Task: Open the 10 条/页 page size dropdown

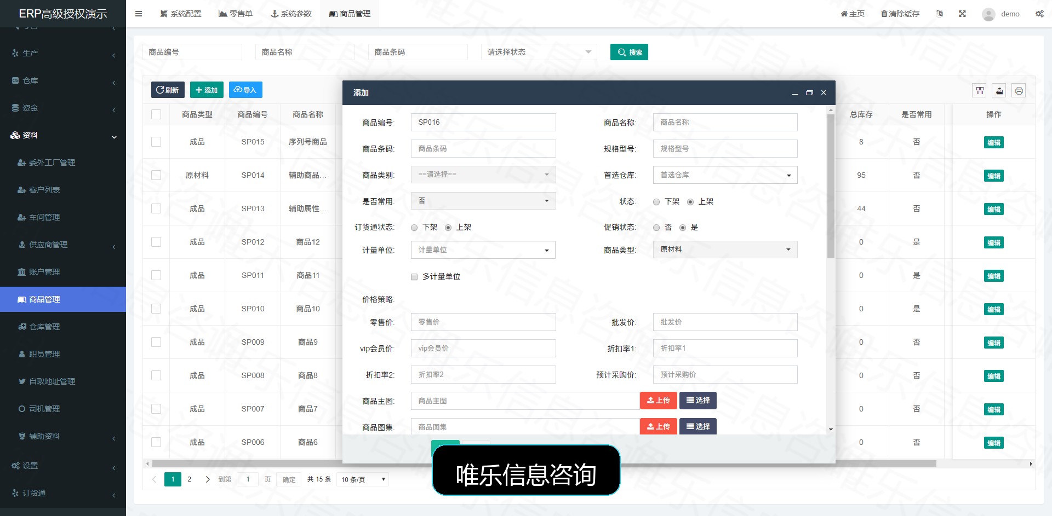Action: tap(363, 479)
